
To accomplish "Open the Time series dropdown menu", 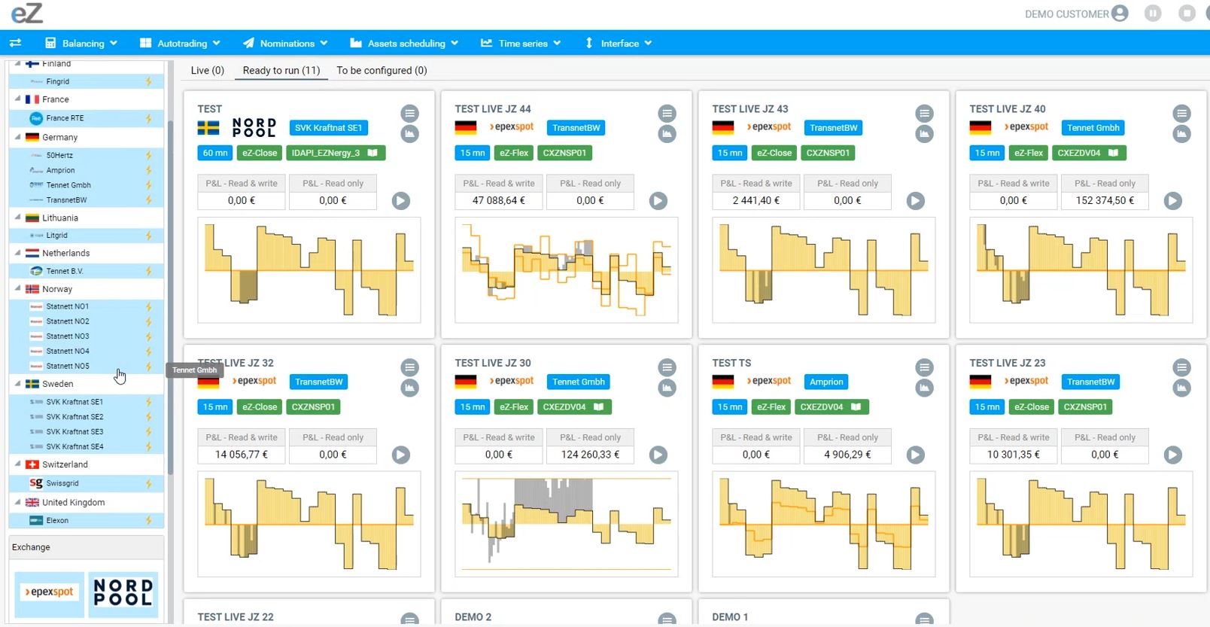I will (x=521, y=43).
